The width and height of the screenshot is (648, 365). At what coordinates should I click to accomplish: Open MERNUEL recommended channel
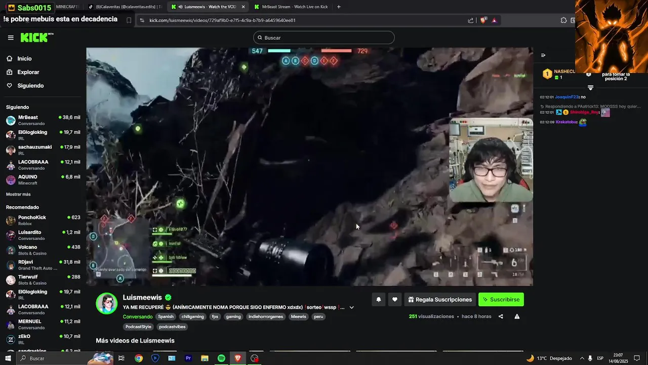pyautogui.click(x=43, y=324)
